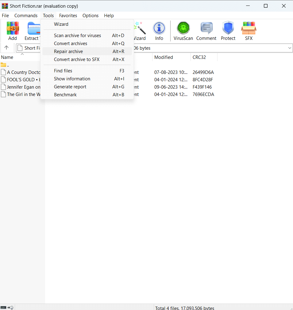
Task: Click the WinRAR title bar app icon
Action: (5, 6)
